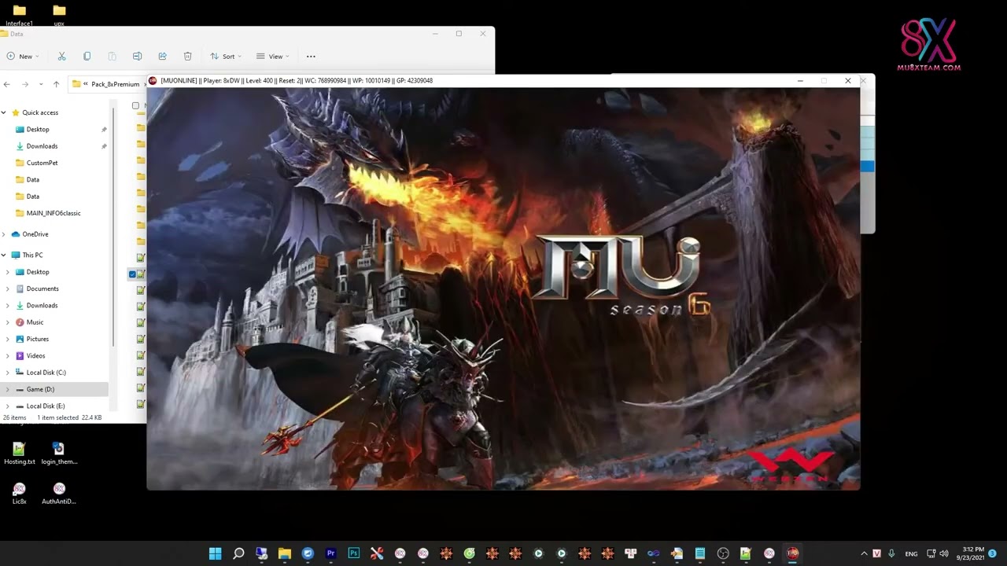Screen dimensions: 1007x566
Task: Click Pack_8xPremium in the address bar
Action: point(115,84)
